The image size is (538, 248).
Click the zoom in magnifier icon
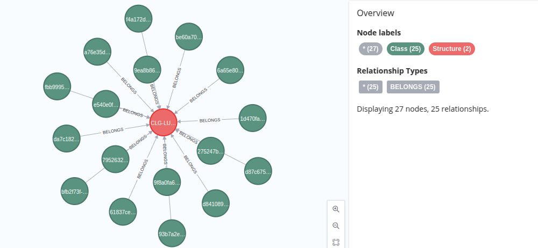click(336, 209)
